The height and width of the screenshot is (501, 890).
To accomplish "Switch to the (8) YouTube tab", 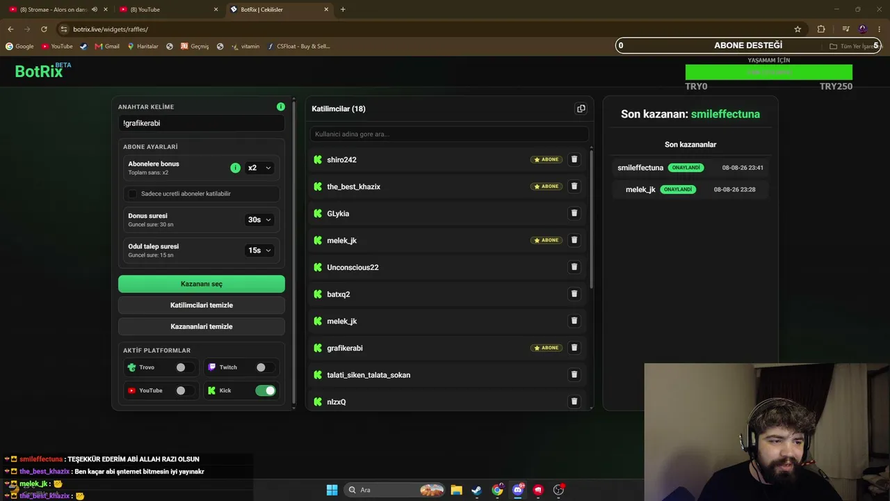I will [169, 10].
